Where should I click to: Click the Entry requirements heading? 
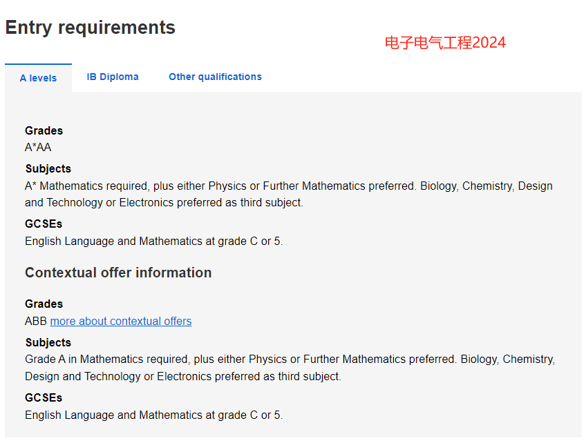click(90, 28)
